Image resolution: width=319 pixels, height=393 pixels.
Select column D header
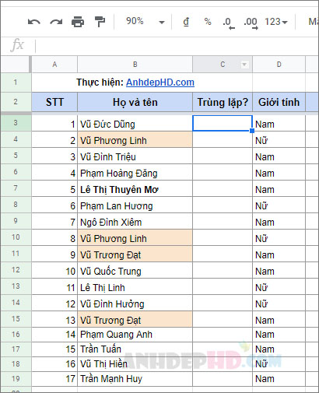tap(279, 65)
